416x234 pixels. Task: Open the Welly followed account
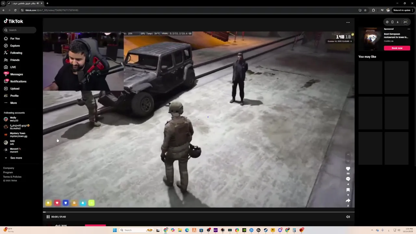(x=11, y=119)
